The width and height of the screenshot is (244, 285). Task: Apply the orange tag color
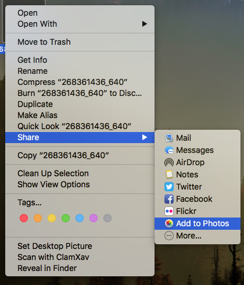(x=38, y=218)
